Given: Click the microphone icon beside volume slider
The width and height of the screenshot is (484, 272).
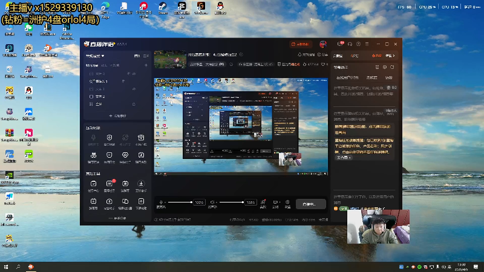Looking at the screenshot, I should coord(161,202).
